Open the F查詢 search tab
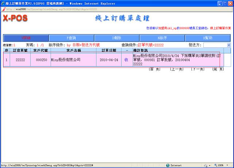Viewport: 234px width, 168px height. tap(71, 38)
